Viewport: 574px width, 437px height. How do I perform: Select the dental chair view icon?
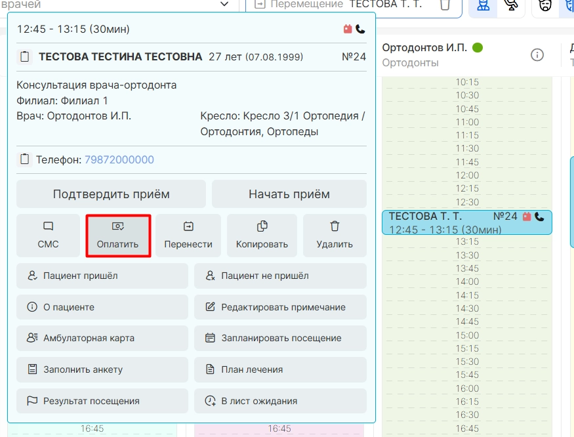[x=511, y=5]
